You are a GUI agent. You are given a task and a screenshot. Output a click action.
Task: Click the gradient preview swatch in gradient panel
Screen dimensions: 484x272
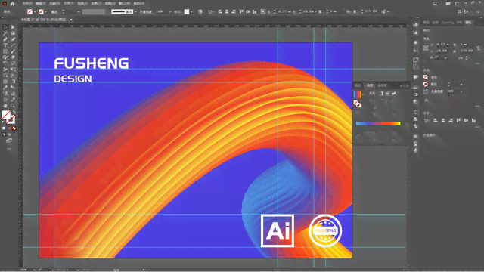[x=358, y=94]
